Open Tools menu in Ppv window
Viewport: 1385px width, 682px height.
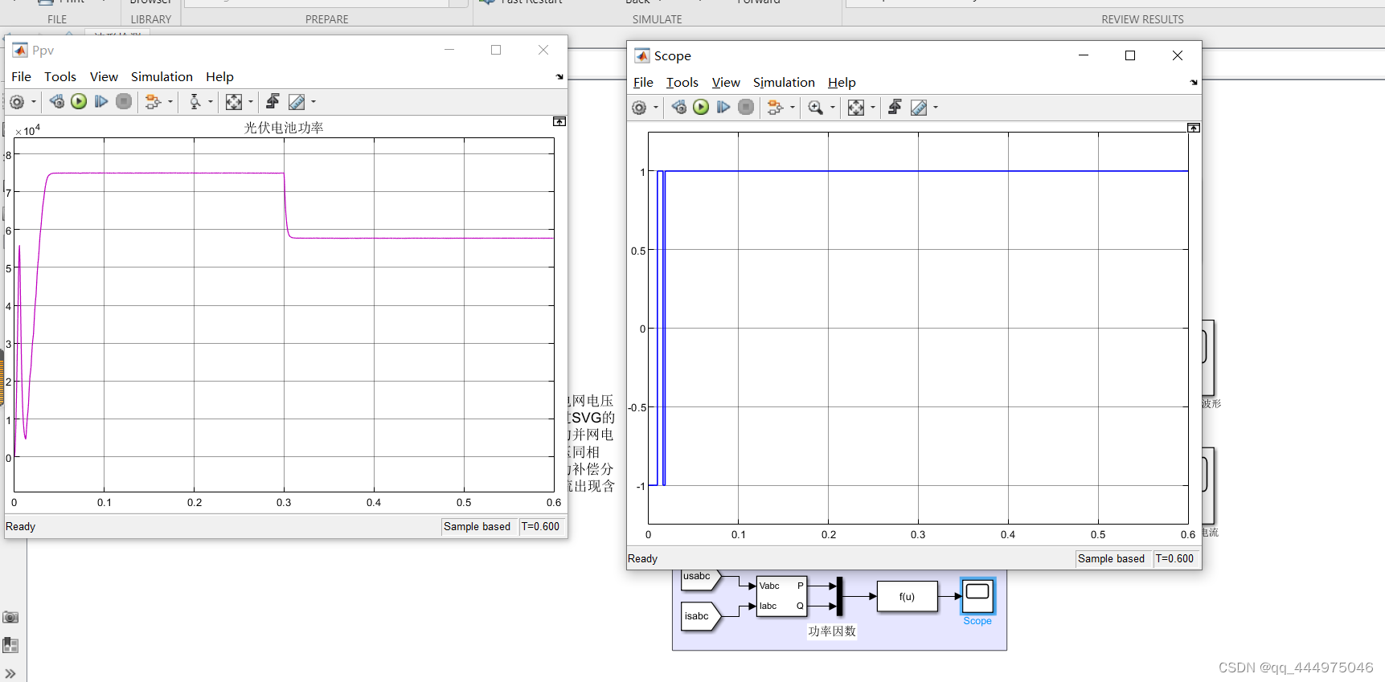tap(60, 76)
